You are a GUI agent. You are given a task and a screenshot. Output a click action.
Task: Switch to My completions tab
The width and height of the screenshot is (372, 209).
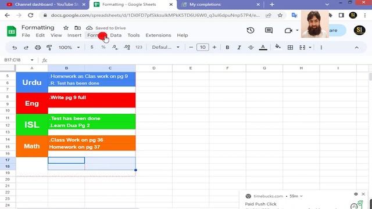[x=205, y=5]
